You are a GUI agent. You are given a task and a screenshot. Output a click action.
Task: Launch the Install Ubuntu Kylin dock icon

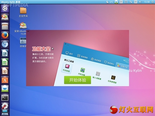[5, 18]
